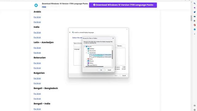Image resolution: width=197 pixels, height=111 pixels.
Task: Select the highlighted lp_ file under Downloads
Action: point(101,55)
